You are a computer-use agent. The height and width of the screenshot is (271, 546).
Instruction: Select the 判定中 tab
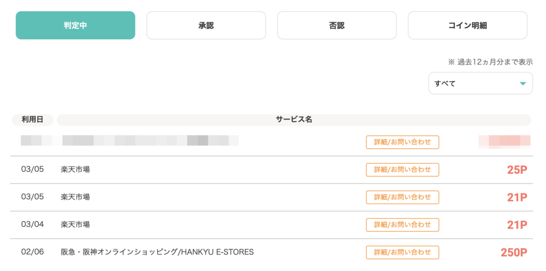(x=75, y=26)
